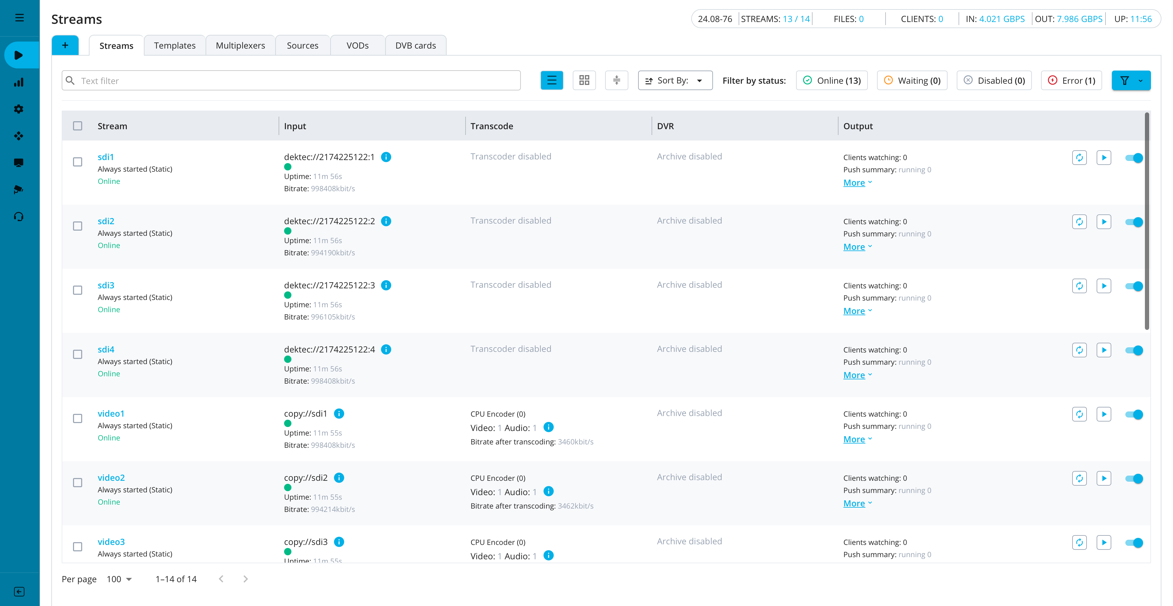Open the DVB cards tab
Screen dimensions: 1173x606
pos(415,46)
